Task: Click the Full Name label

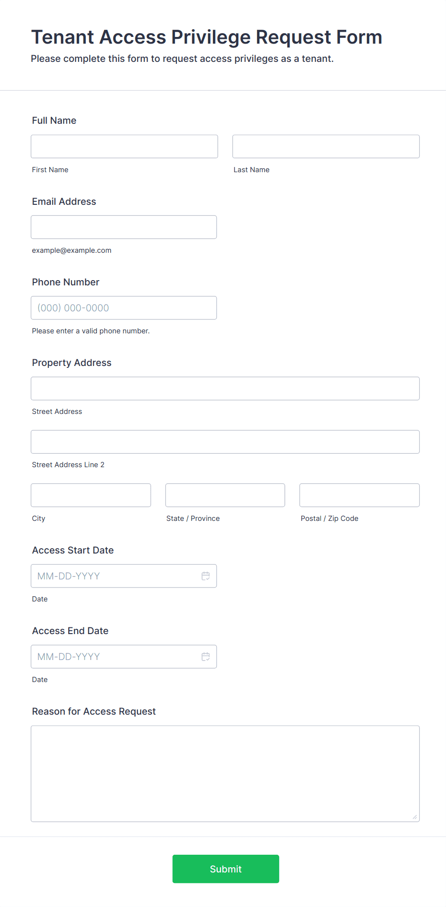Action: point(54,120)
